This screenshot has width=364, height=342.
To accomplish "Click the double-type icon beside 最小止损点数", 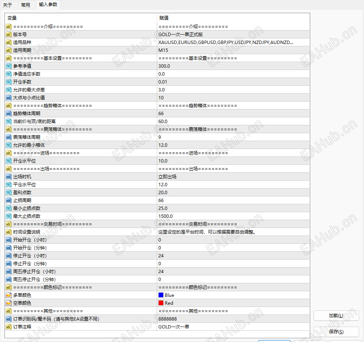I will [x=8, y=208].
